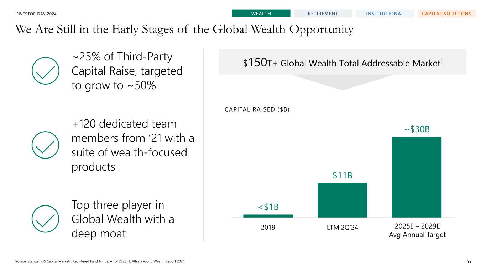Go to the INSTITUTIONAL tab
Screen dimensions: 486x273
click(x=385, y=14)
